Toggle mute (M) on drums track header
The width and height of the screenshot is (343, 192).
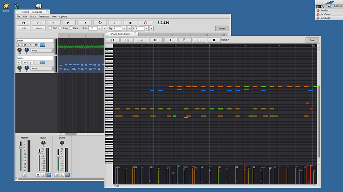[25, 63]
